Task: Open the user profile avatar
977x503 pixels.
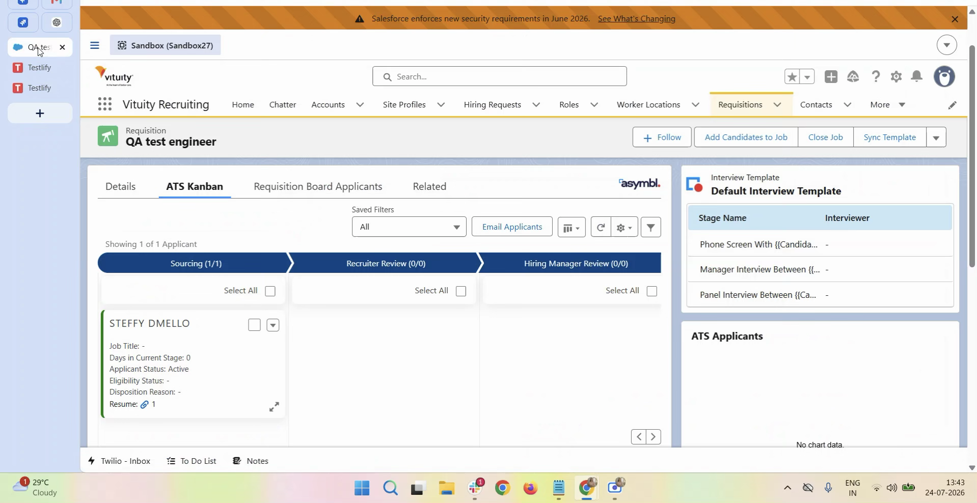Action: tap(944, 76)
